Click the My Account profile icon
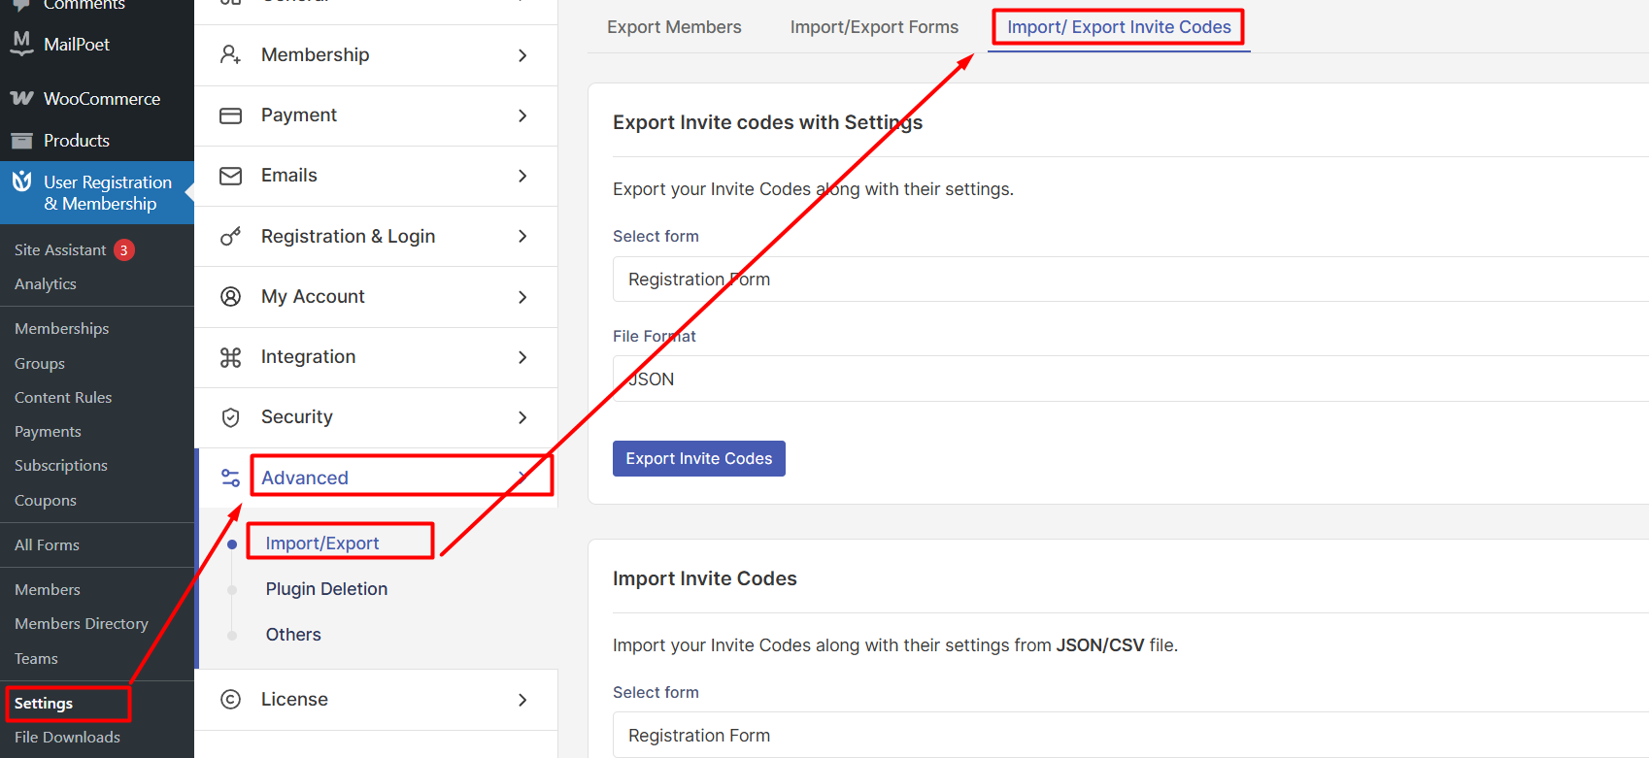The width and height of the screenshot is (1649, 758). pos(230,296)
